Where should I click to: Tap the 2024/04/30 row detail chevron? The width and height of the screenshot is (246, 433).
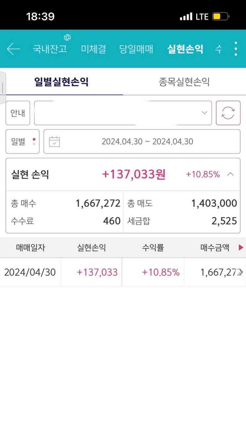240,272
